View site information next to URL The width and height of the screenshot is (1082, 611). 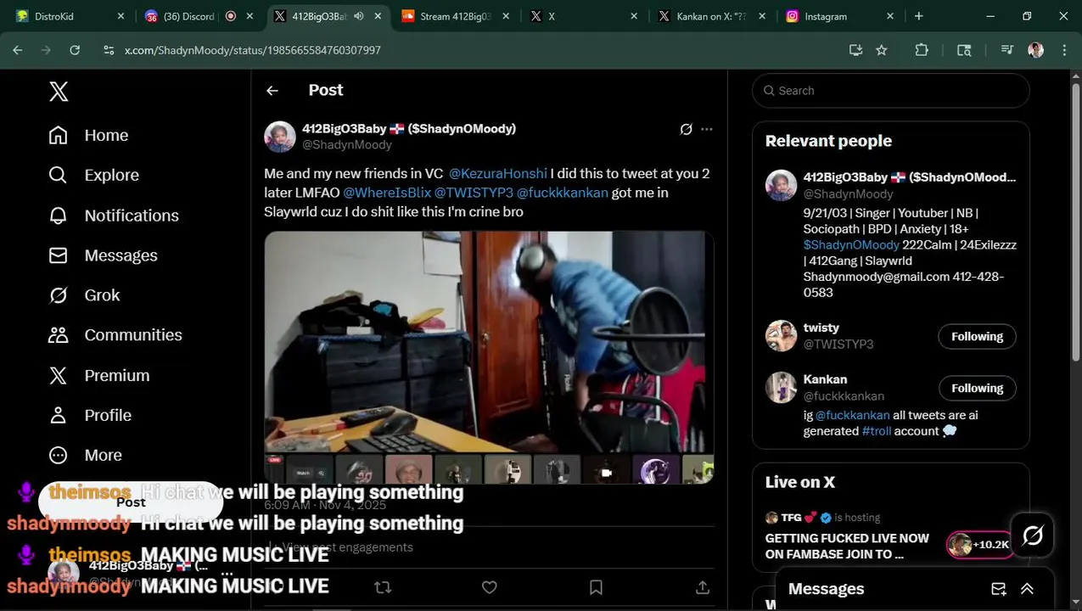click(109, 50)
